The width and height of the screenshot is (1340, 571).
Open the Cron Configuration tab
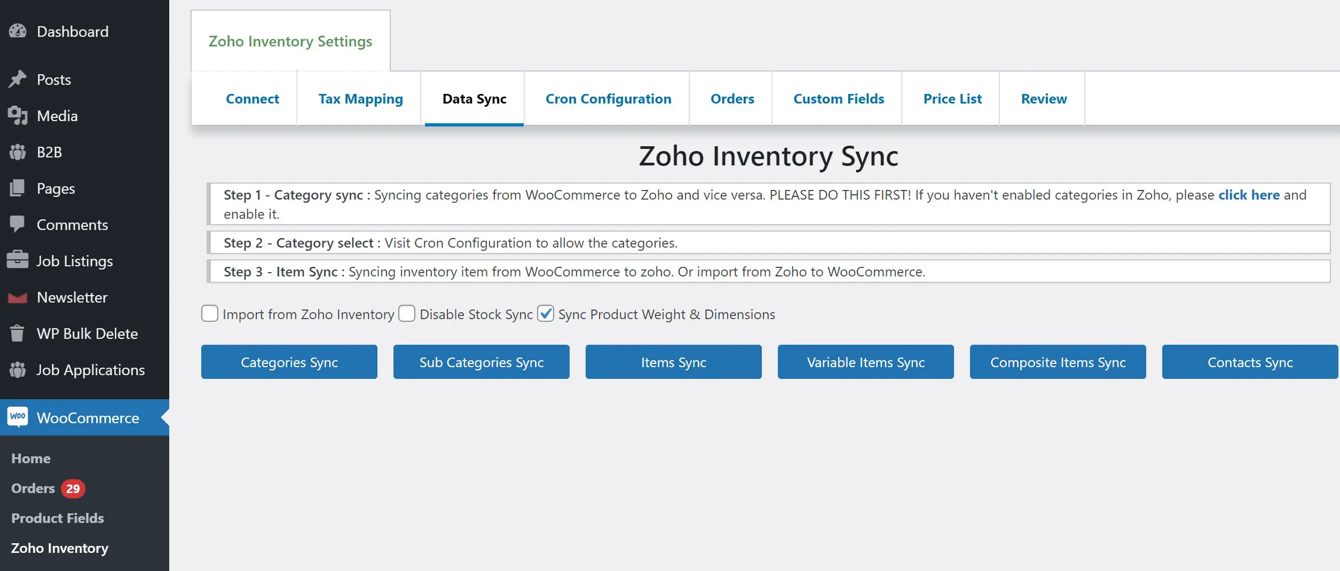[608, 98]
